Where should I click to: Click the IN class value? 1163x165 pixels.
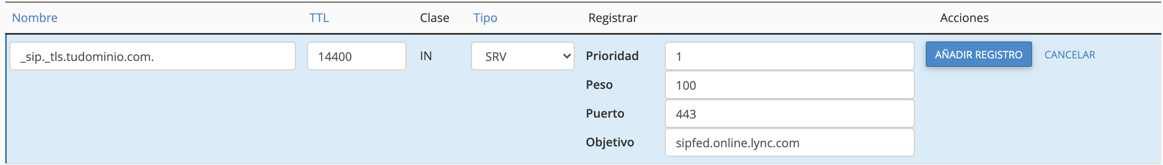(426, 56)
